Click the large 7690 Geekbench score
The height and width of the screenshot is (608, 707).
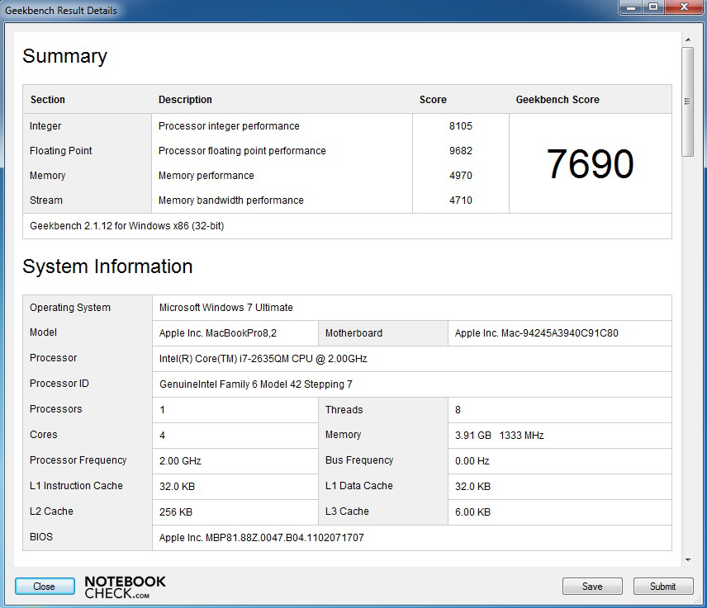click(590, 164)
